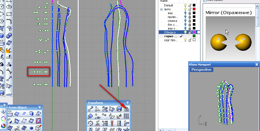Close the Transform floating toolbar

coord(127,103)
